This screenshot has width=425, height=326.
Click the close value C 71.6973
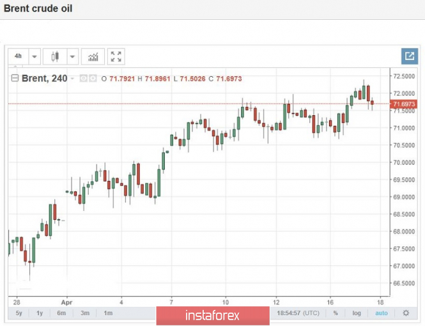tap(225, 79)
